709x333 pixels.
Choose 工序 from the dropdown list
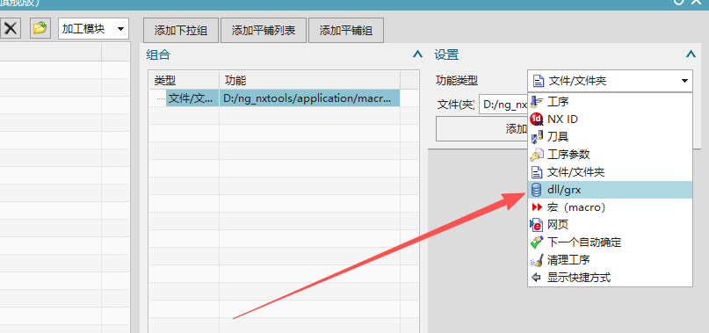pos(610,101)
